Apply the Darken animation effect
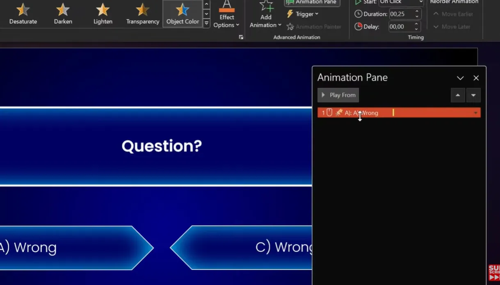 [x=63, y=14]
